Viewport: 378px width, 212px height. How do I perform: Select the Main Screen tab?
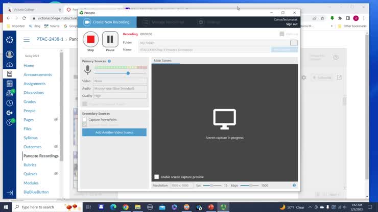163,61
